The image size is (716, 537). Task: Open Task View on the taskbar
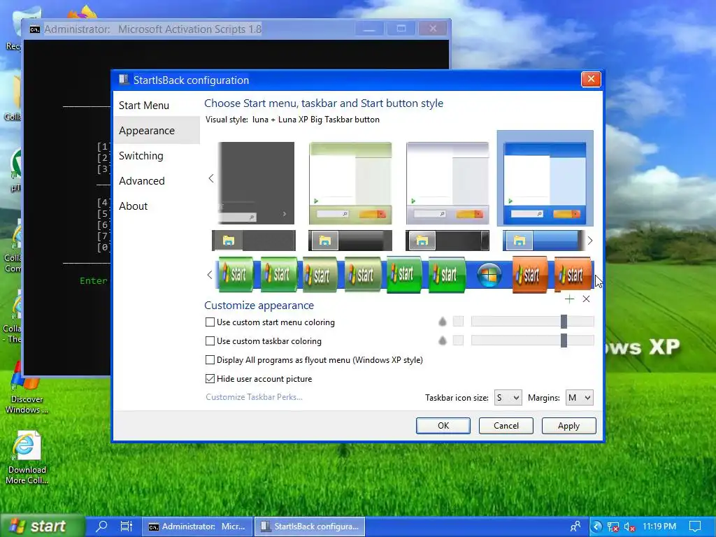click(x=126, y=526)
